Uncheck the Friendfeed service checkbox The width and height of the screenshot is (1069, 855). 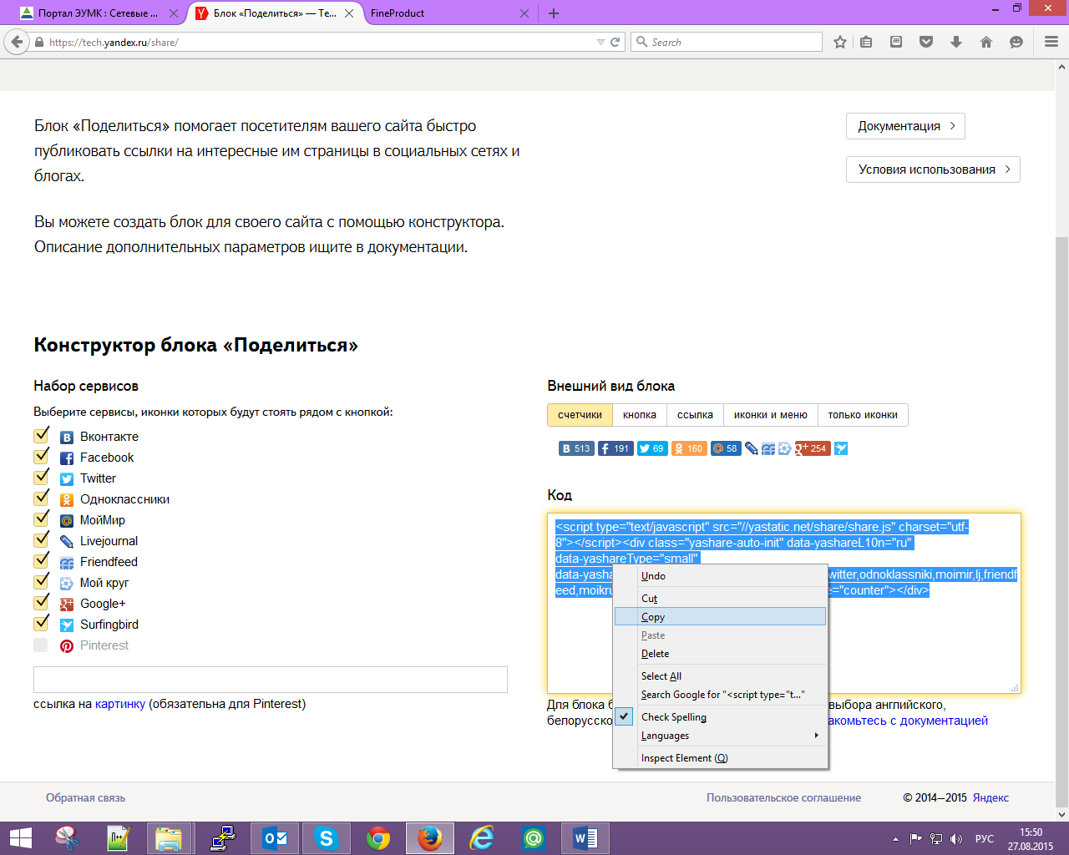point(41,560)
